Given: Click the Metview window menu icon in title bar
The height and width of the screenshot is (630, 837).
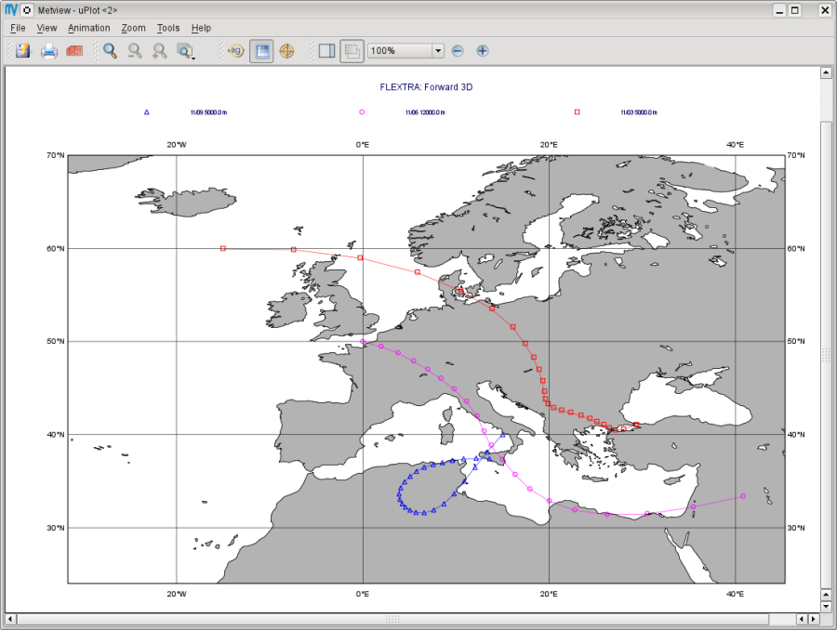Looking at the screenshot, I should pos(27,10).
